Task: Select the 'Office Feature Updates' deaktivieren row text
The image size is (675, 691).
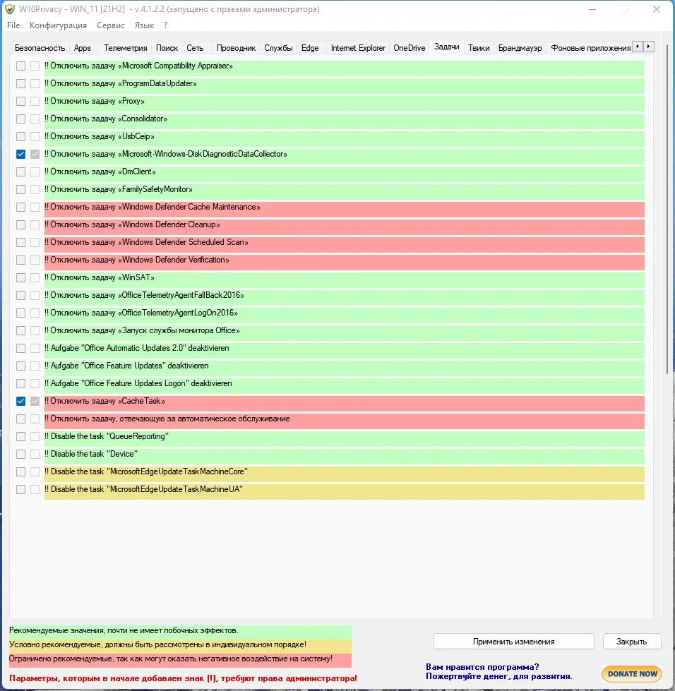Action: coord(126,366)
